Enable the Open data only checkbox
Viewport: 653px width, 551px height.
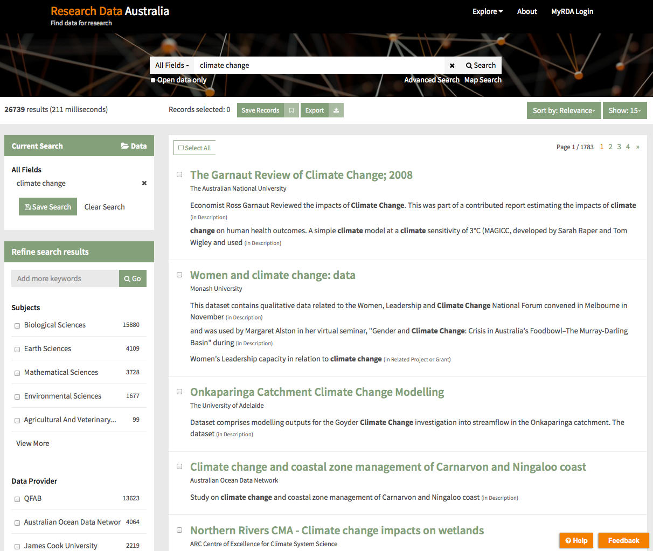[x=153, y=80]
